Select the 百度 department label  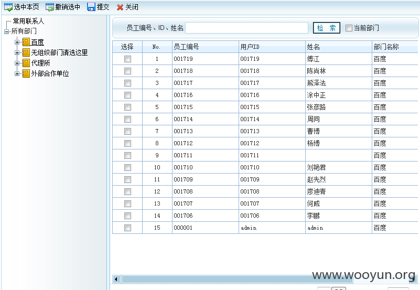(38, 42)
